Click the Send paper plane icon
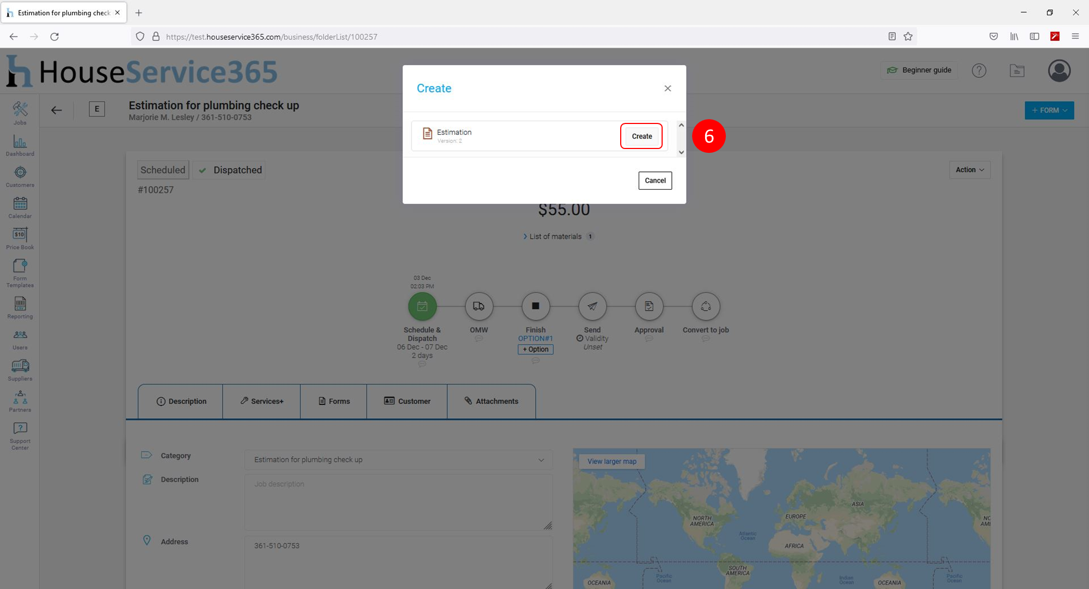This screenshot has height=589, width=1089. [592, 306]
